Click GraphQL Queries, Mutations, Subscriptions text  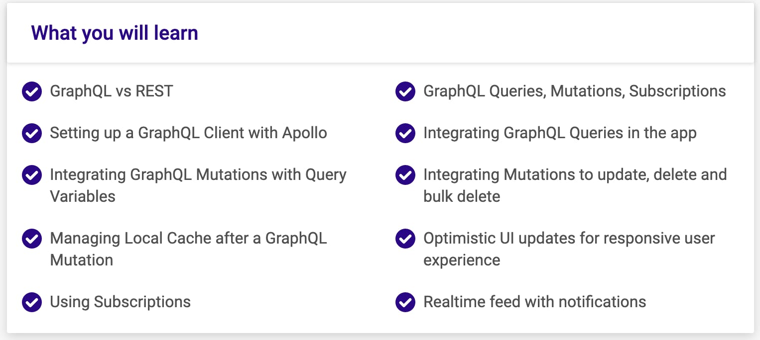pyautogui.click(x=575, y=91)
